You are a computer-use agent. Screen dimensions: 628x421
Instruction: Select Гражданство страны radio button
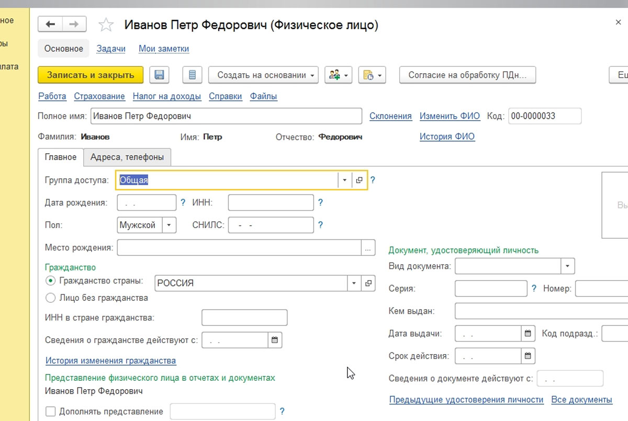(x=51, y=281)
